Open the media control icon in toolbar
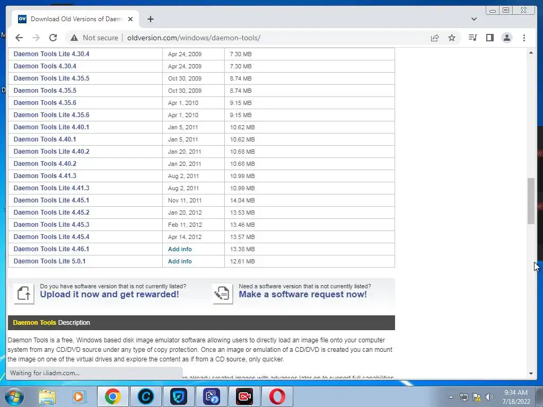The image size is (543, 407). tap(472, 38)
